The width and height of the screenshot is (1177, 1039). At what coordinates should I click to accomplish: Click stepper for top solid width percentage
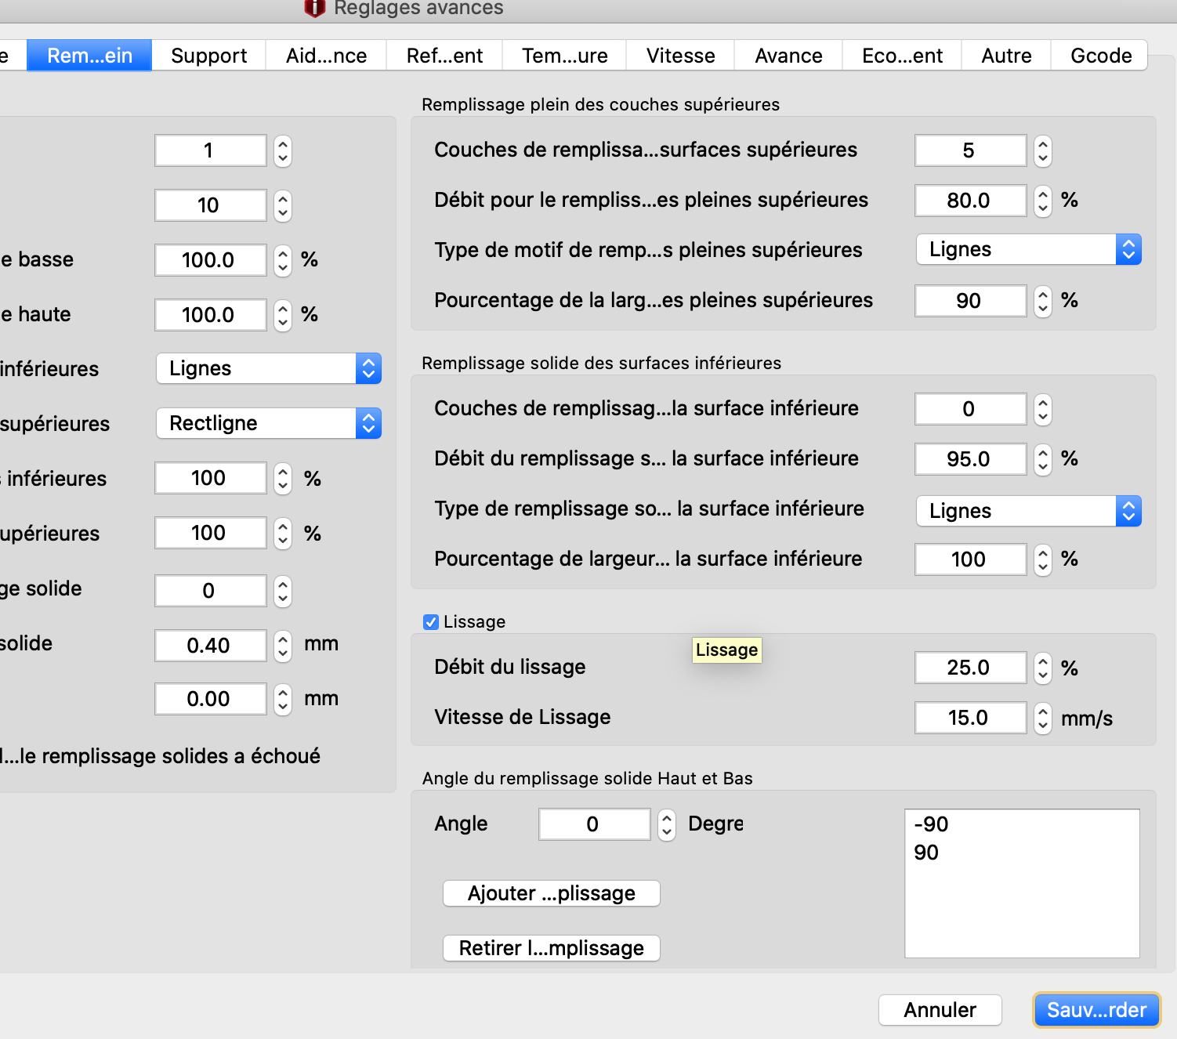click(1042, 301)
